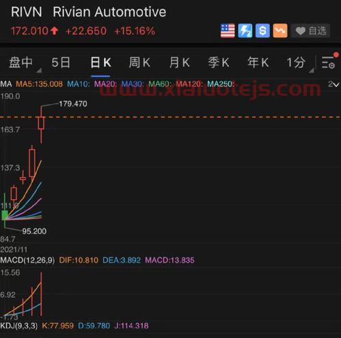This screenshot has width=341, height=338.
Task: Open the 月K monthly chart tab
Action: (180, 62)
